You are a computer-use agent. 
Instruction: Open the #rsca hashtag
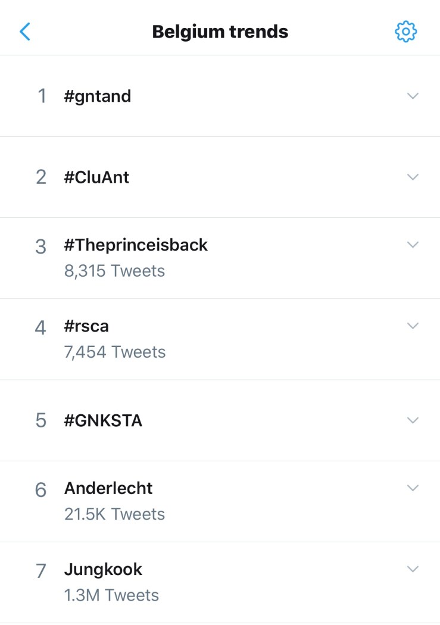coord(86,326)
